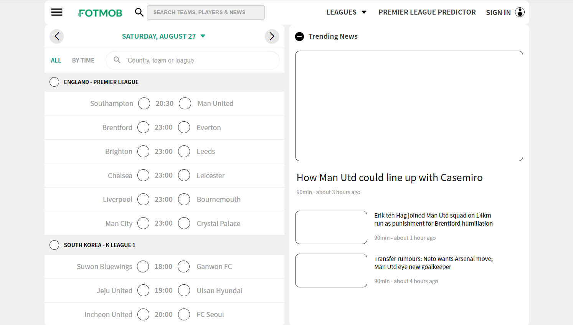Read Erik ten Hag 14km run article
The height and width of the screenshot is (325, 573).
tap(434, 219)
